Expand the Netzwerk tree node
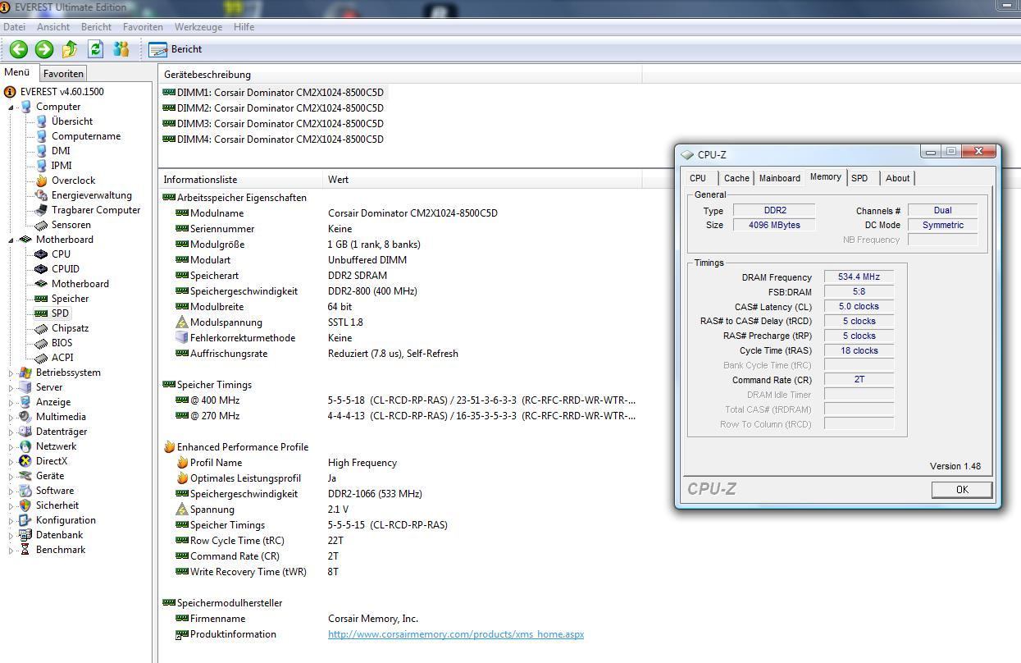1021x663 pixels. tap(11, 446)
